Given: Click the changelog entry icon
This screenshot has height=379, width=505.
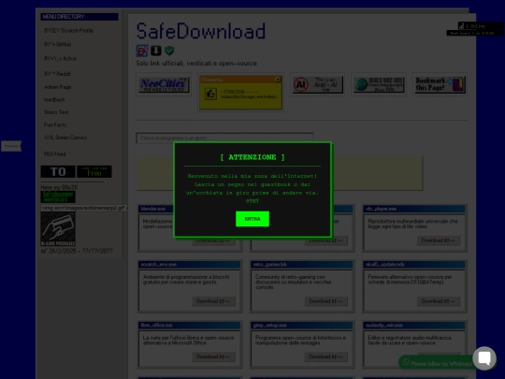Looking at the screenshot, I should 210,95.
